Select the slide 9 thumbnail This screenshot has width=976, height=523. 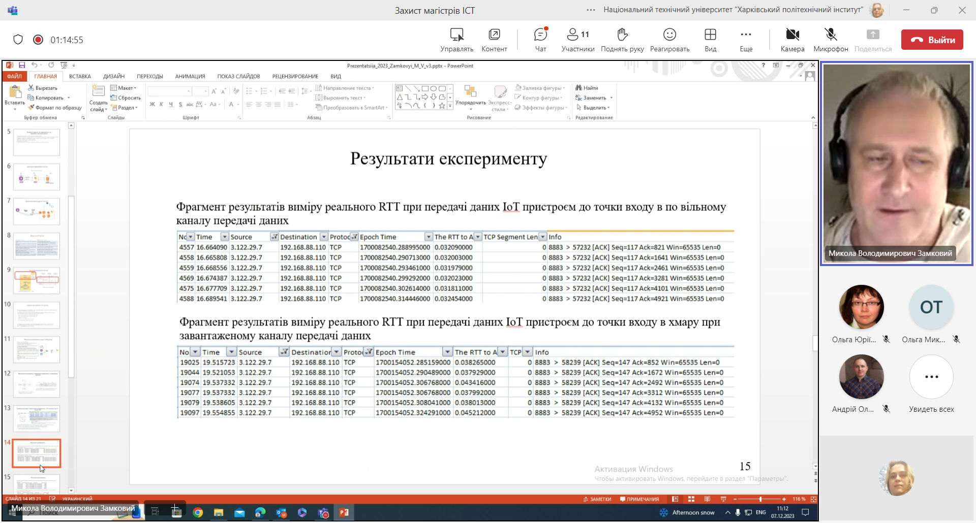coord(37,281)
